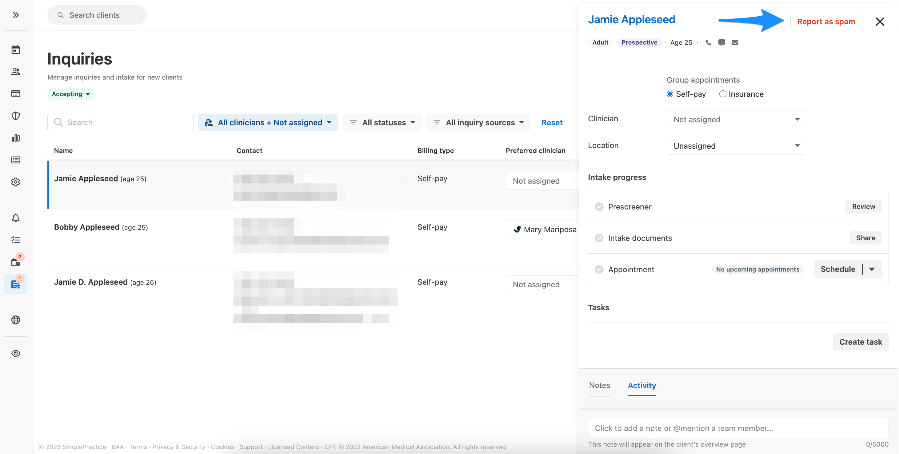899x454 pixels.
Task: Open the Analytics bar chart icon
Action: point(16,138)
